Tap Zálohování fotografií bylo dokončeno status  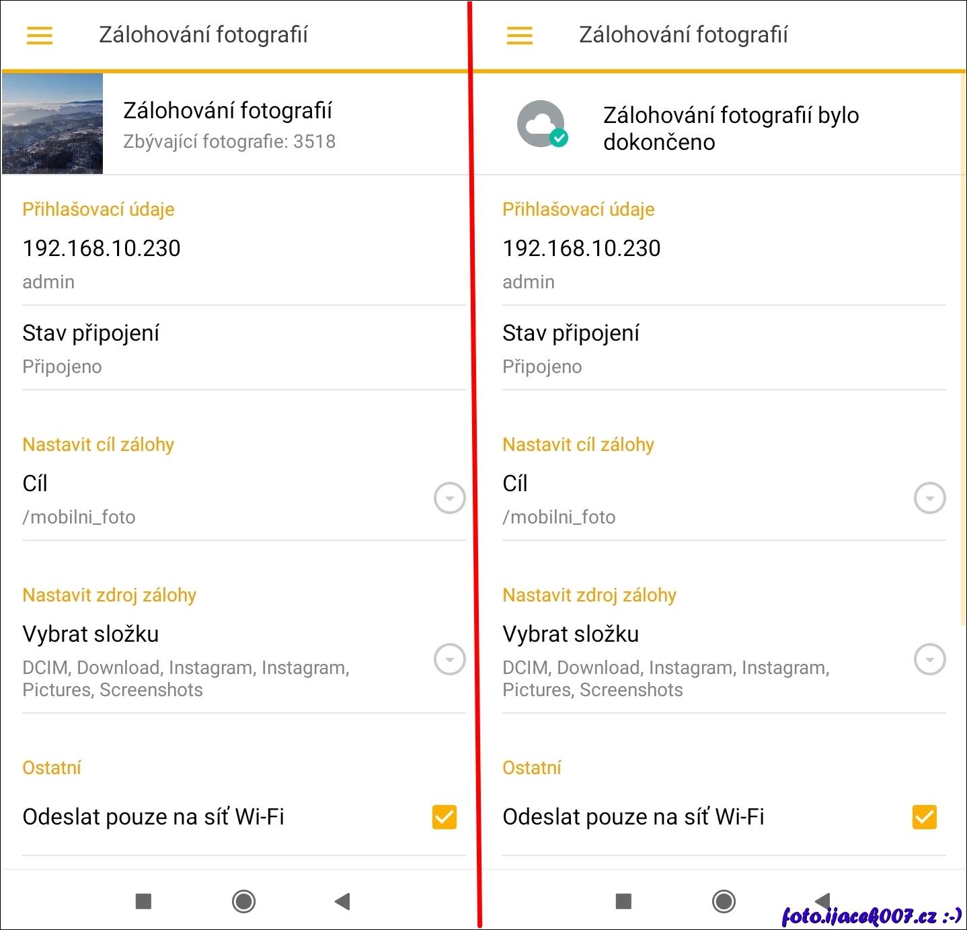[x=730, y=128]
